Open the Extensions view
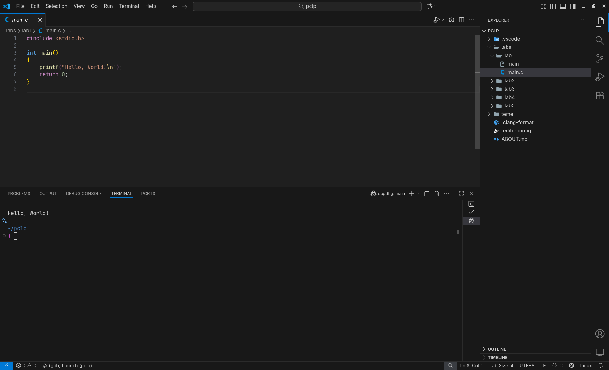Image resolution: width=609 pixels, height=370 pixels. [599, 95]
